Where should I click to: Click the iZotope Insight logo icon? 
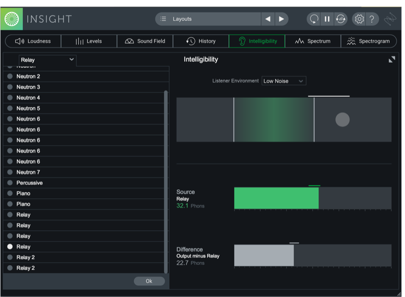[x=12, y=19]
